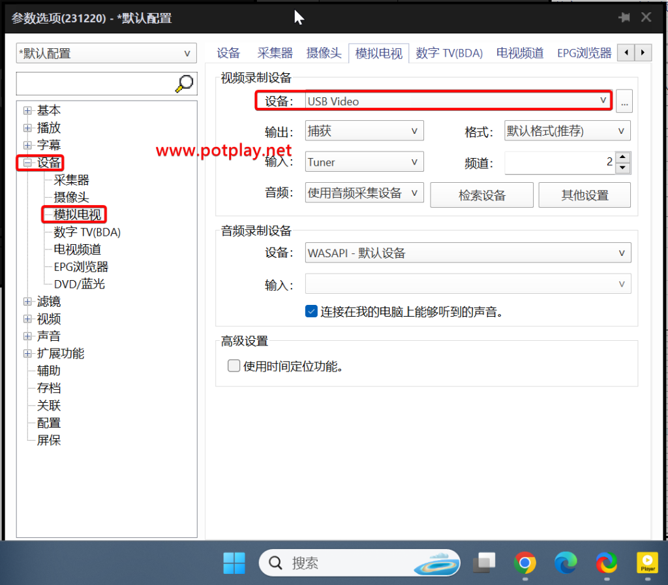Screen dimensions: 668x585
Task: Switch to the EPG浏览器 tab
Action: coord(584,53)
